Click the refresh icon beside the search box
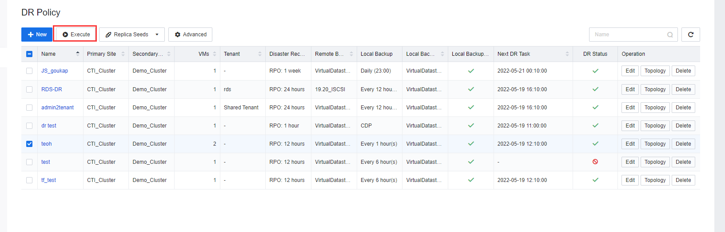The image size is (725, 232). [690, 35]
